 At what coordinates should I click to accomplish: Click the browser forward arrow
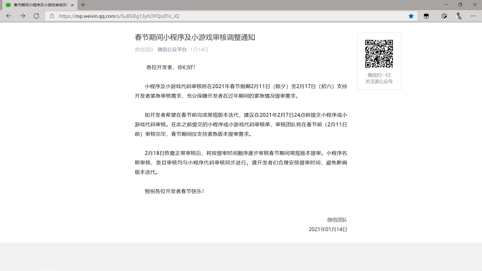[x=23, y=16]
